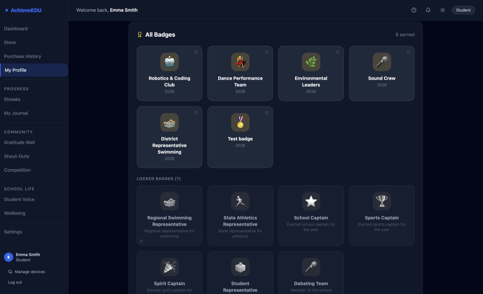This screenshot has height=294, width=483.
Task: Open Student Voice
Action: pos(19,199)
